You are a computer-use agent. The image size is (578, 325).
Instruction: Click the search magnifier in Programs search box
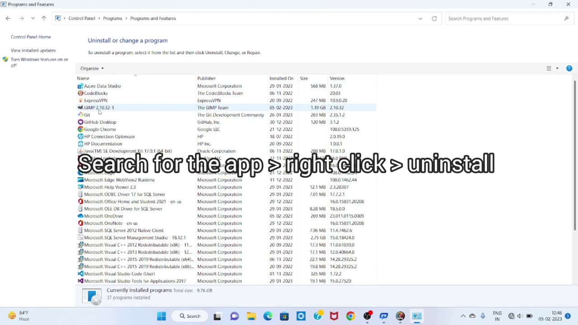(x=566, y=19)
